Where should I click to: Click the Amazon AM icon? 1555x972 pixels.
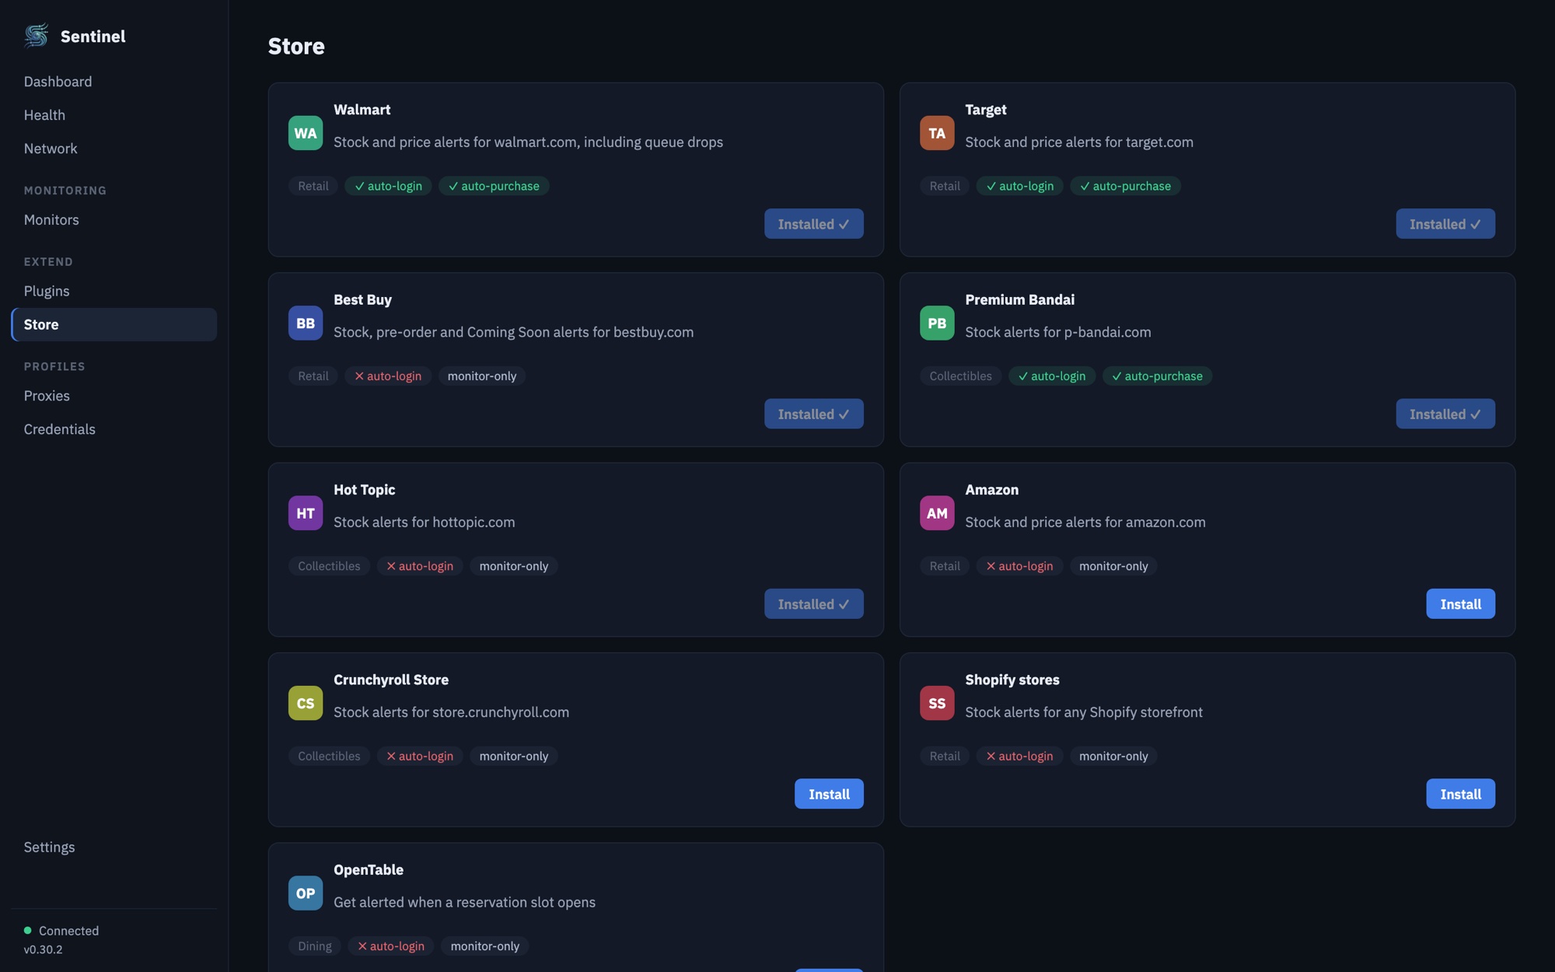tap(937, 513)
